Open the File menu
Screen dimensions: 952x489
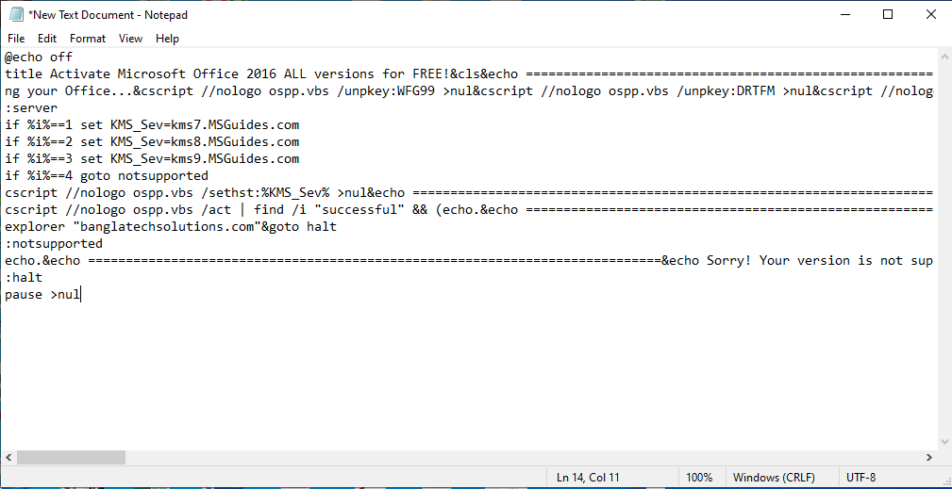[x=16, y=39]
